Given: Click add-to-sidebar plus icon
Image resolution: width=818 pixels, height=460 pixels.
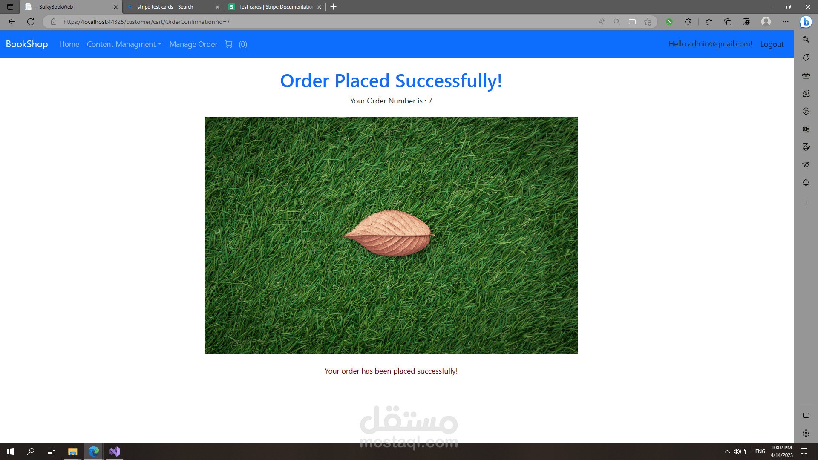Looking at the screenshot, I should point(806,202).
